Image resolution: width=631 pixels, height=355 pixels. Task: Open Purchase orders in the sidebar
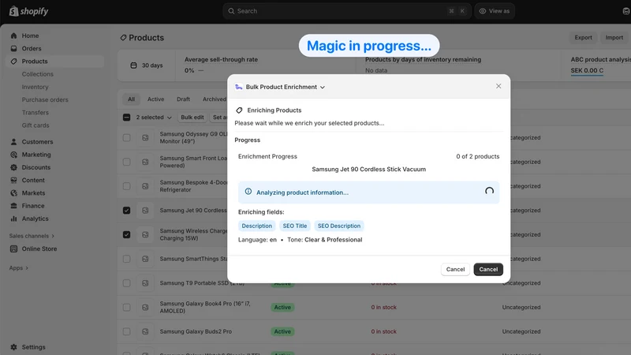(x=45, y=100)
